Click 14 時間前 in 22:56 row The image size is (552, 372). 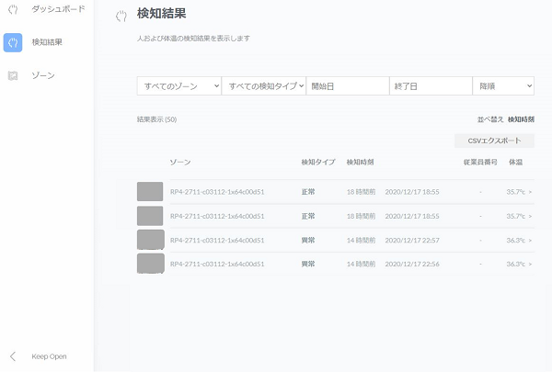click(x=362, y=264)
